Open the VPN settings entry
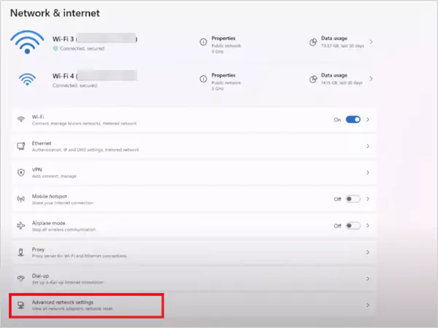The width and height of the screenshot is (438, 328). tap(194, 173)
